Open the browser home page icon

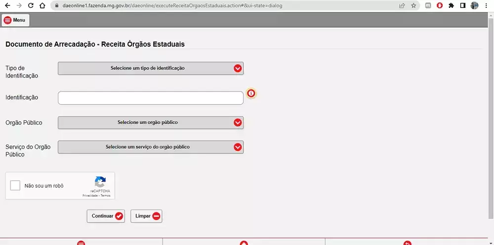tap(42, 6)
